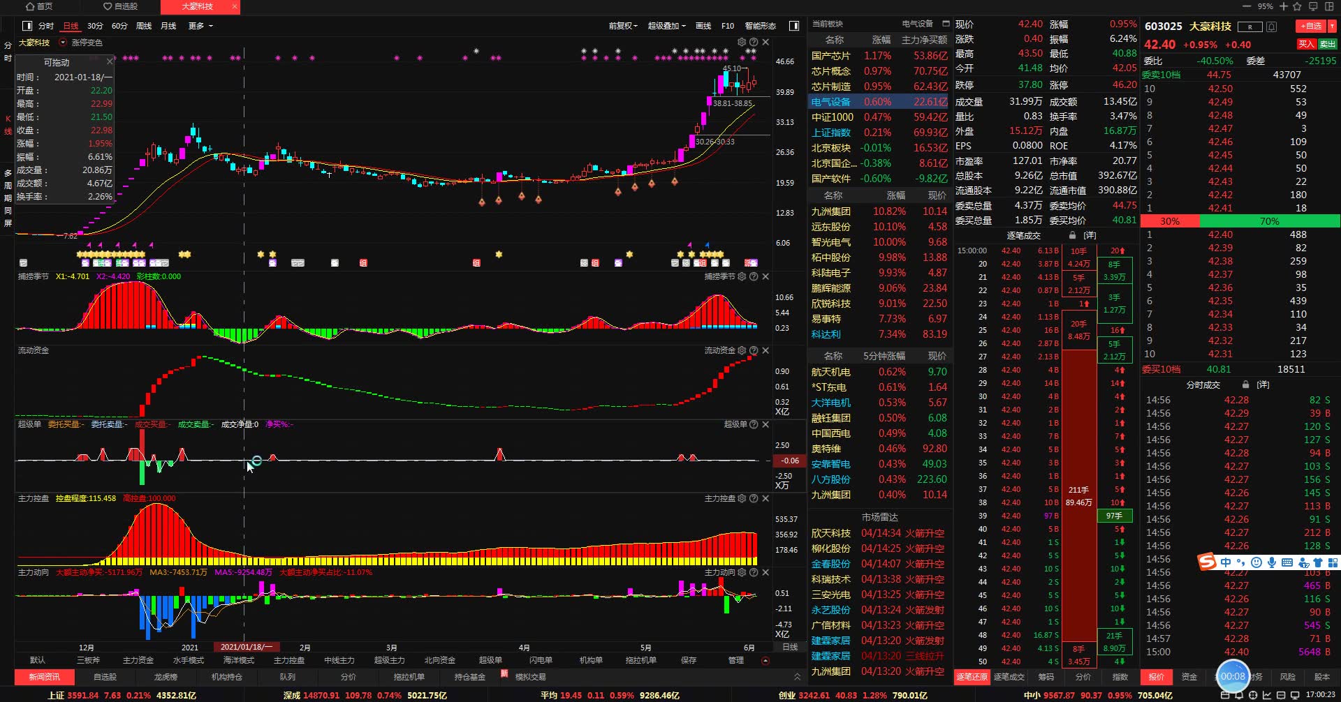This screenshot has width=1341, height=702.
Task: Open 智能形态 smart patterns
Action: tap(760, 26)
